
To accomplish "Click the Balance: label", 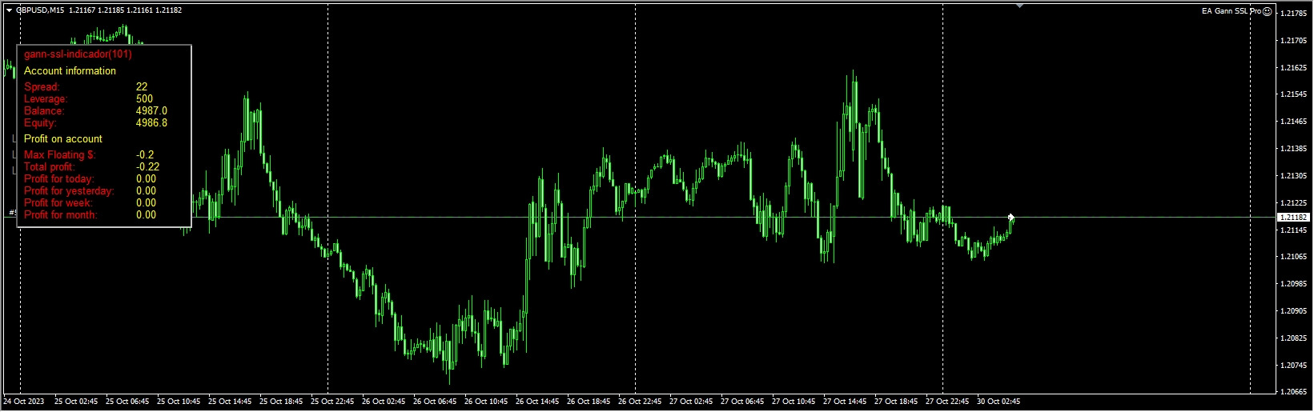I will tap(44, 110).
